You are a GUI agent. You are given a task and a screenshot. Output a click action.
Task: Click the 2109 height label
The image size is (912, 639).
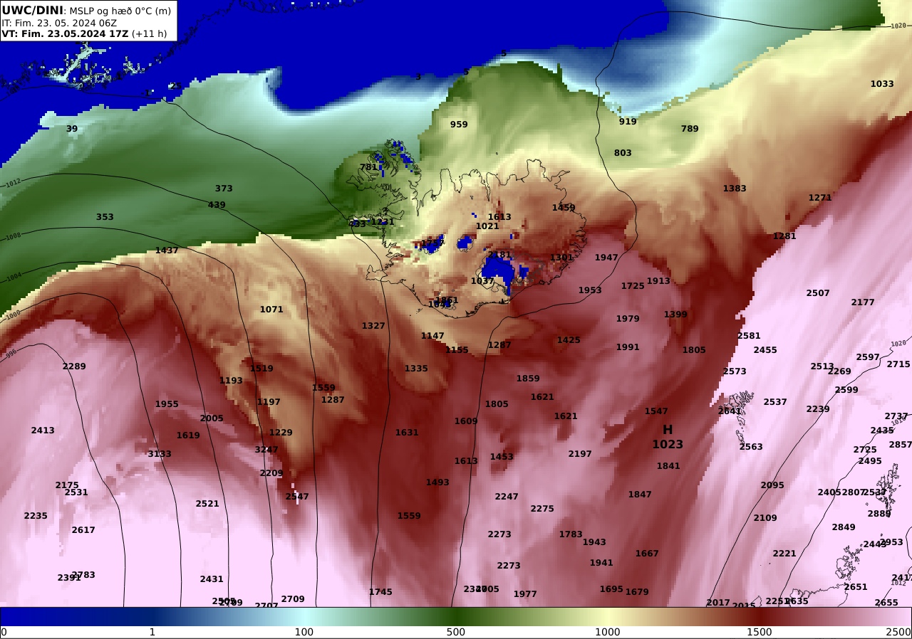pyautogui.click(x=765, y=518)
